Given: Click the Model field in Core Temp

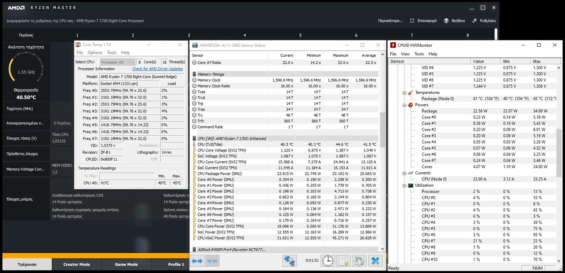Looking at the screenshot, I should pyautogui.click(x=141, y=77).
